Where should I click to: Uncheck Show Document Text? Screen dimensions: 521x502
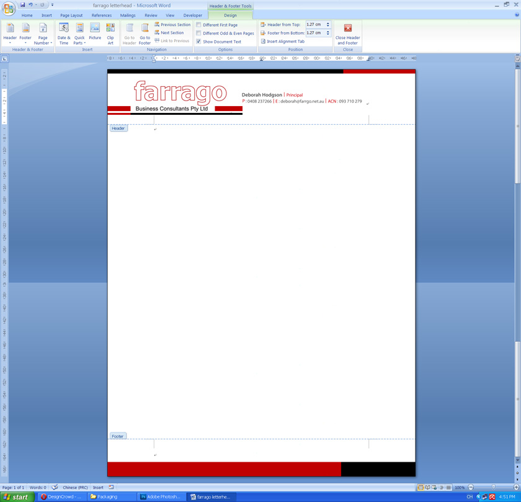(x=198, y=42)
